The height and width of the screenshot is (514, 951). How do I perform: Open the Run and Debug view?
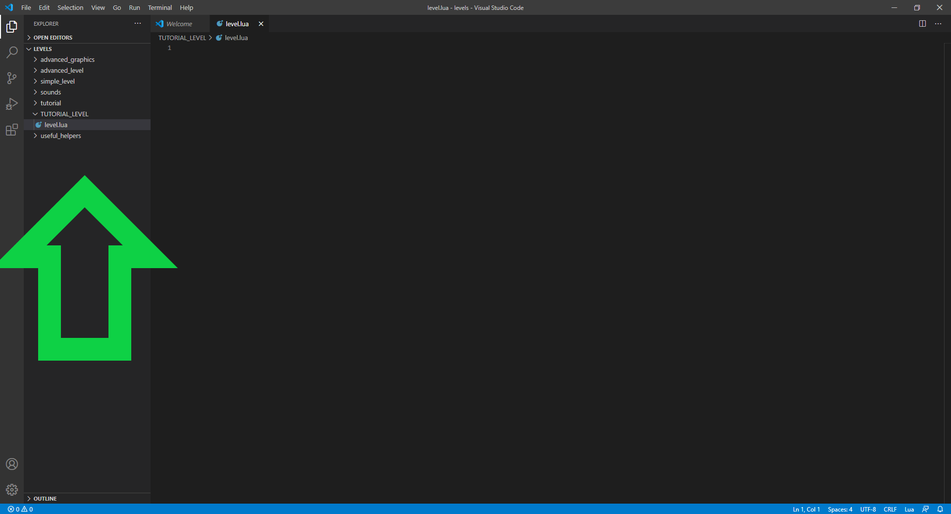(x=12, y=104)
